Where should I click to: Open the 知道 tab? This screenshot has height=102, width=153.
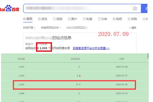[87, 19]
